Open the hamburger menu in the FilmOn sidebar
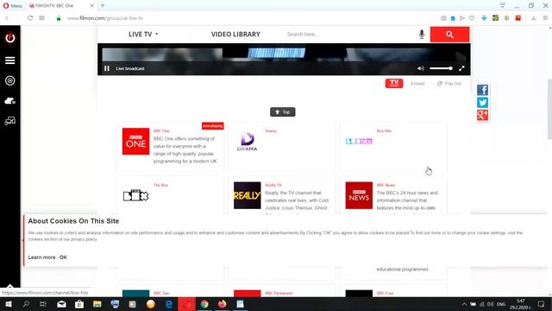 (x=9, y=60)
